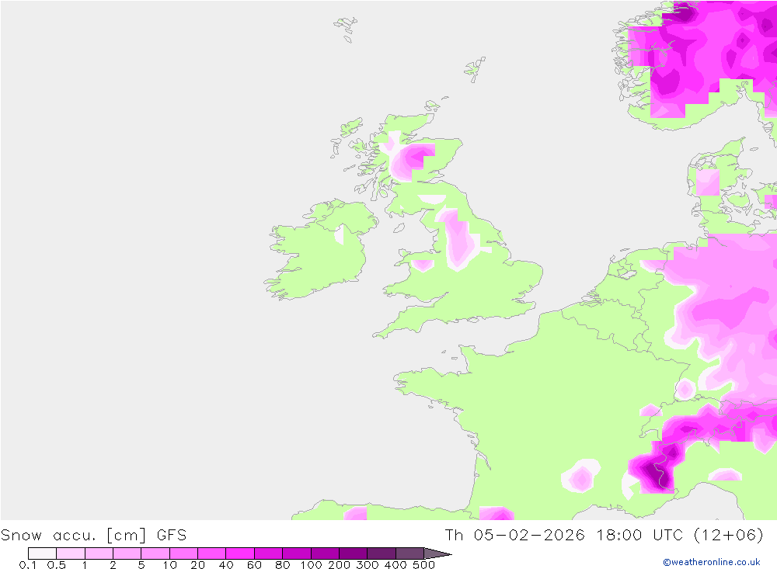Click the forecast date 'Th 05-02-2026 18:00 UTC (12+06)'
This screenshot has width=777, height=569.
605,536
